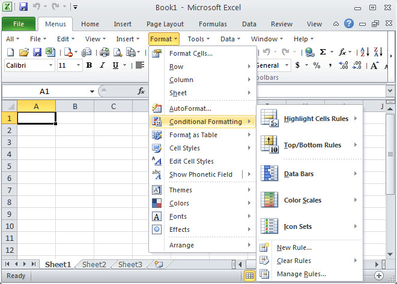Viewport: 397px width, 284px height.
Task: Click the Save icon in Menus toolbar
Action: pos(37,52)
